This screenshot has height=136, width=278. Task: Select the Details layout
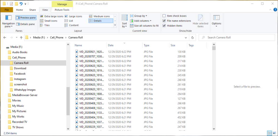101,21
